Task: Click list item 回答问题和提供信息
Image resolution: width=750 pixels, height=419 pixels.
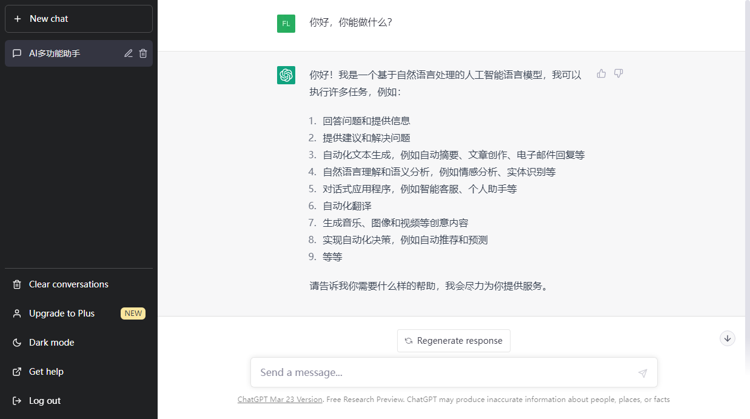Action: click(x=366, y=121)
